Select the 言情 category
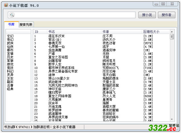 click(x=10, y=54)
